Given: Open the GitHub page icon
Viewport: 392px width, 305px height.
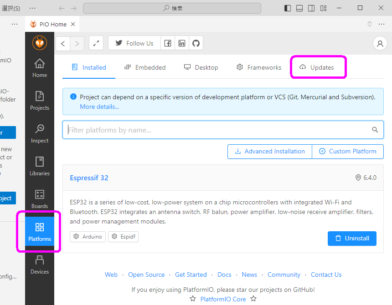Looking at the screenshot, I should click(x=196, y=43).
